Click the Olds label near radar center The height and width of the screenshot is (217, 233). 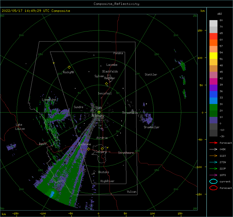[99, 108]
